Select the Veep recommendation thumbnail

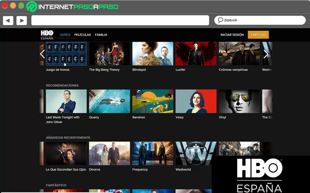pyautogui.click(x=196, y=101)
